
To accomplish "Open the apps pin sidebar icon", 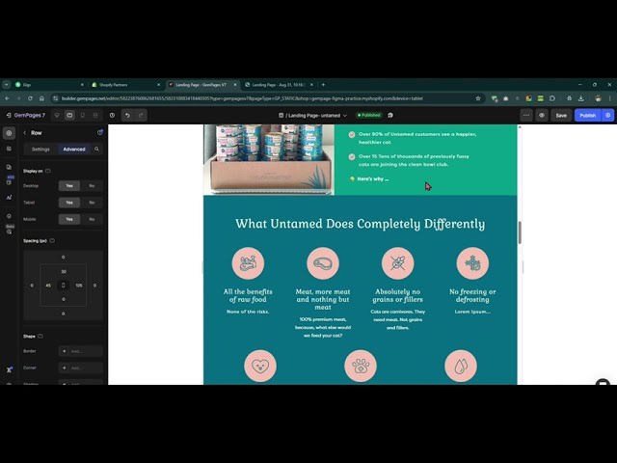I will 9,216.
